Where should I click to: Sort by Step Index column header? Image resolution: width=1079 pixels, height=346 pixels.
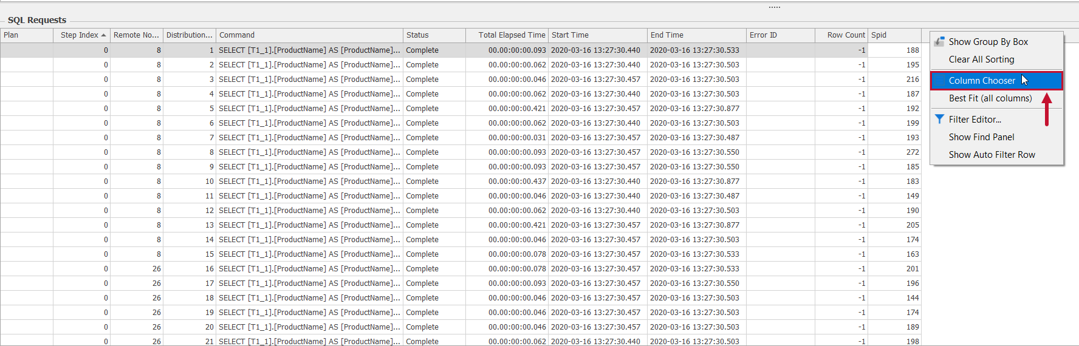point(80,35)
